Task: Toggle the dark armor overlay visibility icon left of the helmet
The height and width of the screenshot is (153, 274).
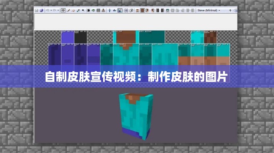Action: 162,10
